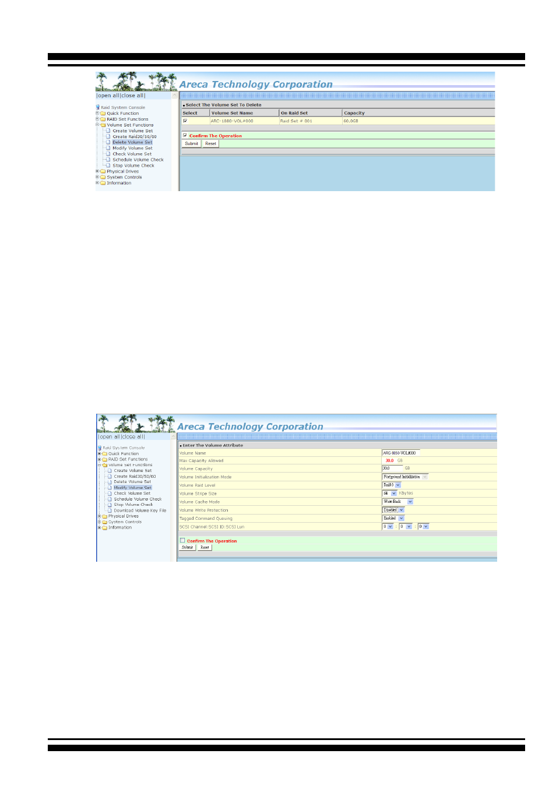Screen dimensions: 556x789
Task: Uncheck the ARC-1880-VOL#000 select checkbox
Action: point(185,121)
